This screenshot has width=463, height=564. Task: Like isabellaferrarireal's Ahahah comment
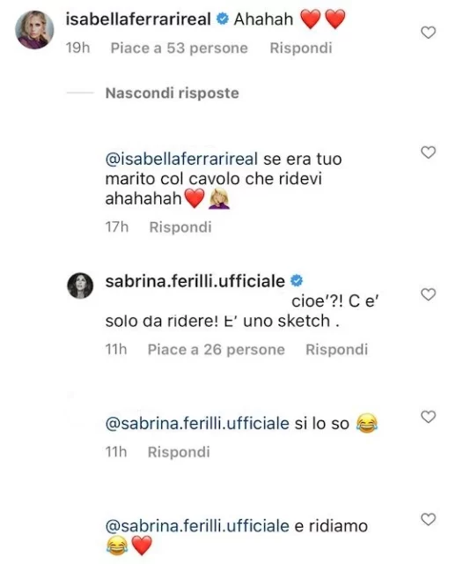pos(428,33)
